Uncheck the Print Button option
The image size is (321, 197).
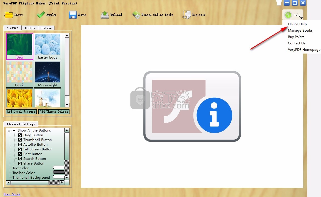pyautogui.click(x=20, y=154)
